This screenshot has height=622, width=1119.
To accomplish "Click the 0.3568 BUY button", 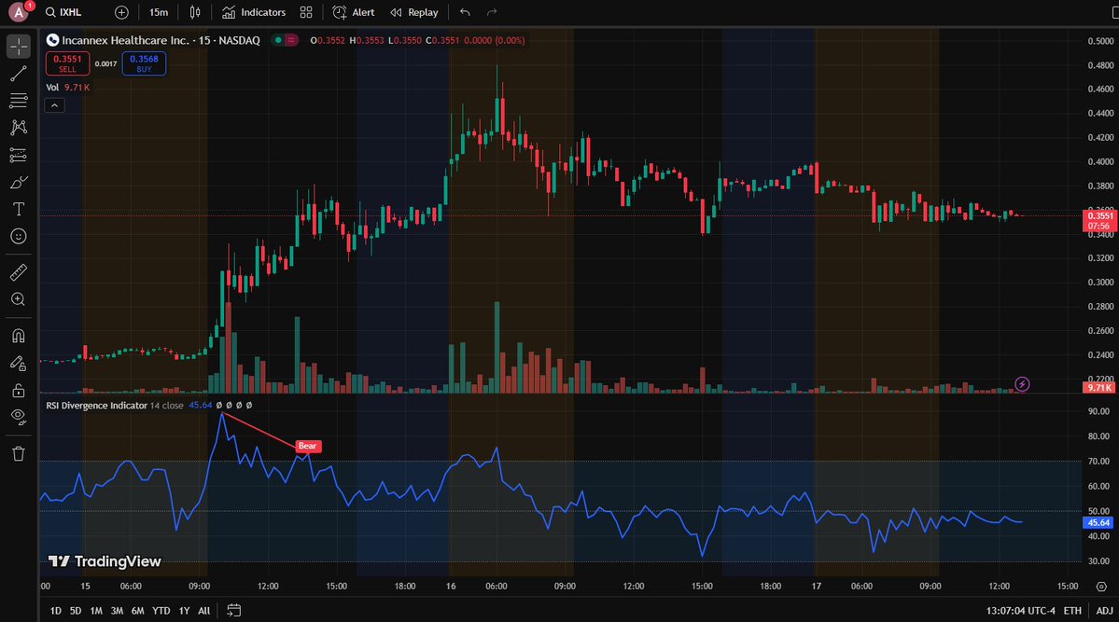I will coord(144,63).
